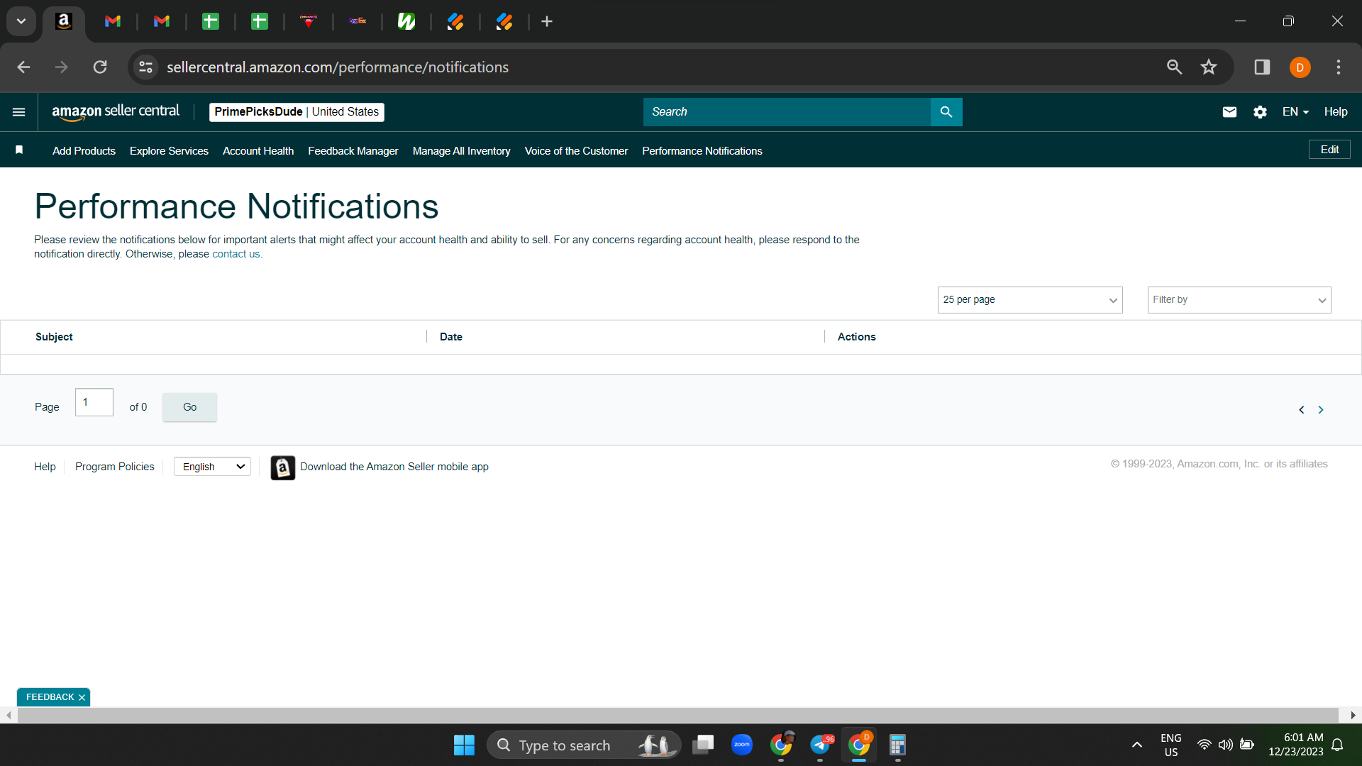Click the browser back arrow
1362x766 pixels.
click(23, 67)
